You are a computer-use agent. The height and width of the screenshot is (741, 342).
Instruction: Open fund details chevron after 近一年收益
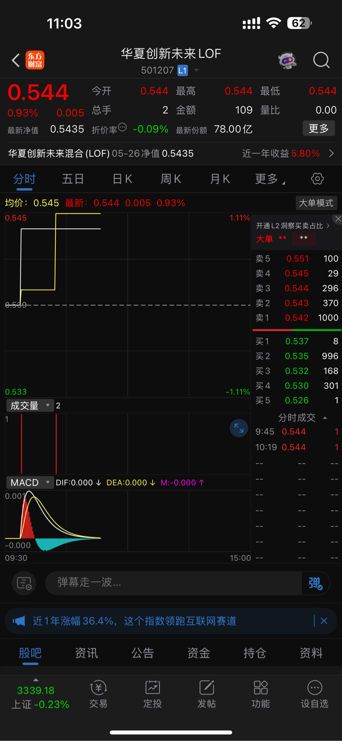[x=331, y=154]
